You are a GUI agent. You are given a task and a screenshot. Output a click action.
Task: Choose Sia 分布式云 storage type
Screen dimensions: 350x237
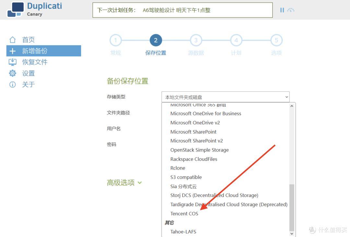click(183, 186)
